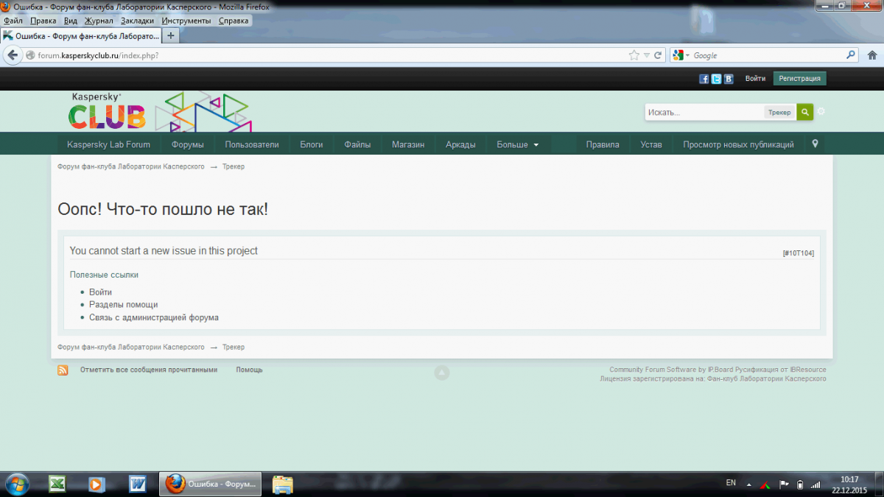
Task: Open Excel from the taskbar
Action: [x=57, y=484]
